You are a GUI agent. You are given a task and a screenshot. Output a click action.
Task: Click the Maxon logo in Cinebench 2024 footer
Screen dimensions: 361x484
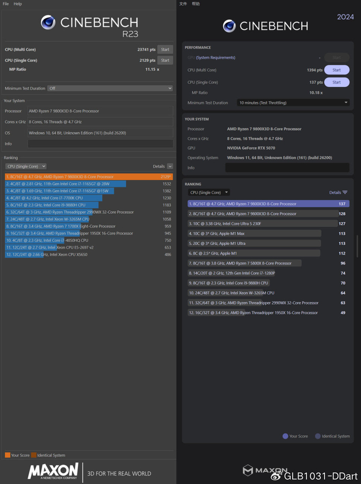(x=248, y=470)
